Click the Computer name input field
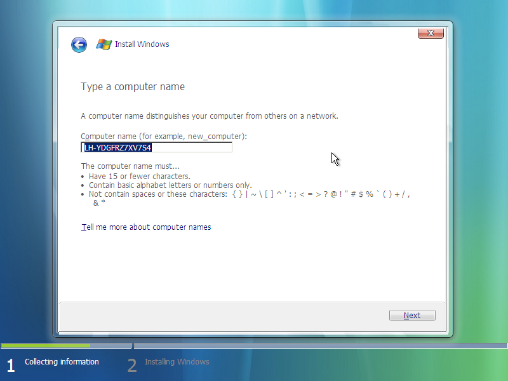This screenshot has height=381, width=508. (x=156, y=147)
